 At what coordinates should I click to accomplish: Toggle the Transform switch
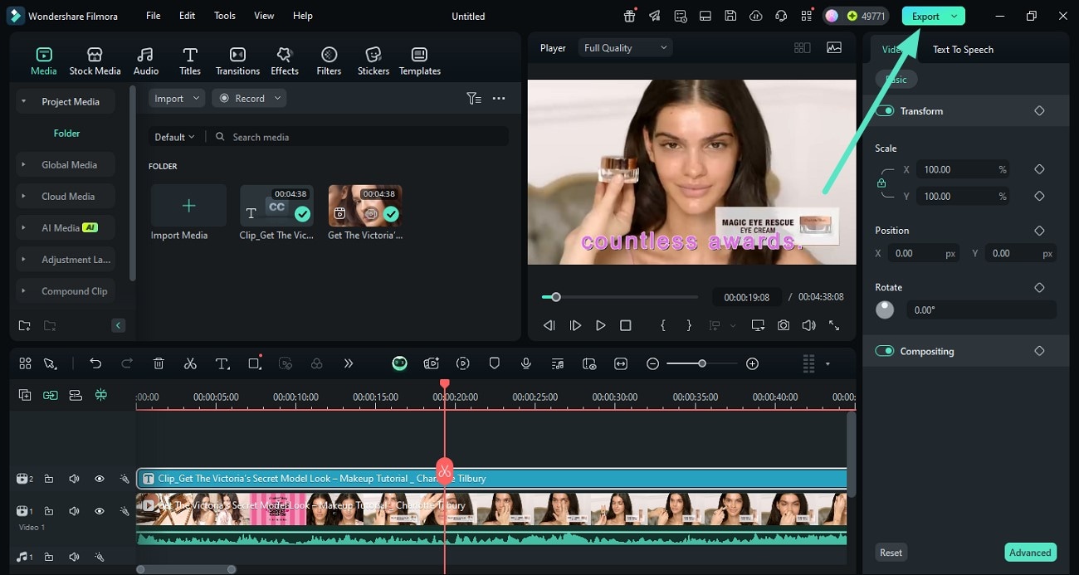click(x=885, y=110)
